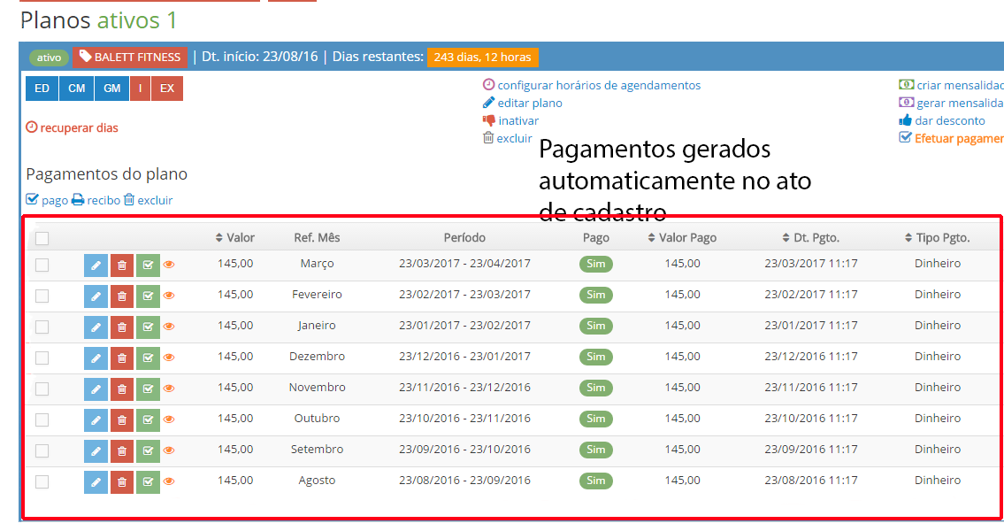View Dezembro payment with orange eye icon
This screenshot has width=1004, height=531.
[x=169, y=358]
